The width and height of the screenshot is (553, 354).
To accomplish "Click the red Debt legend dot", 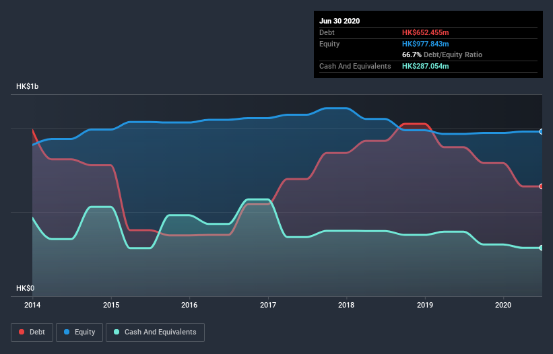I will coord(22,332).
